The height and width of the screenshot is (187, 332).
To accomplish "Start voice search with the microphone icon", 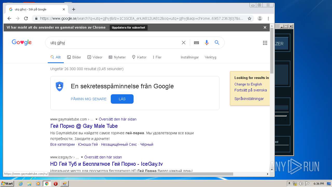I will (x=206, y=43).
